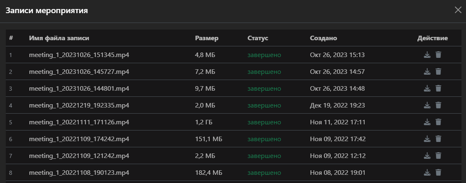Viewport: 466px width, 183px height.
Task: Click the Размер column header
Action: point(206,38)
